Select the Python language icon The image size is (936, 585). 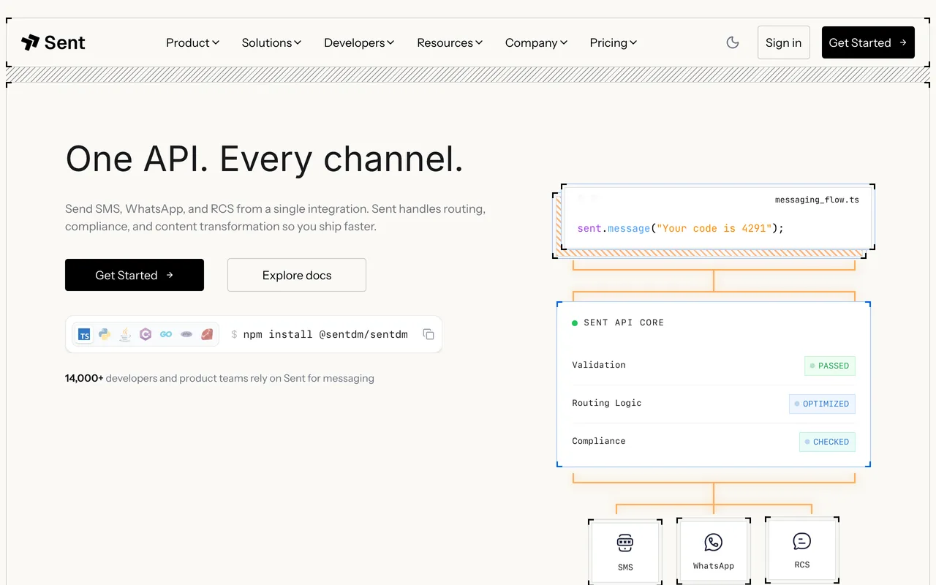[x=105, y=334]
